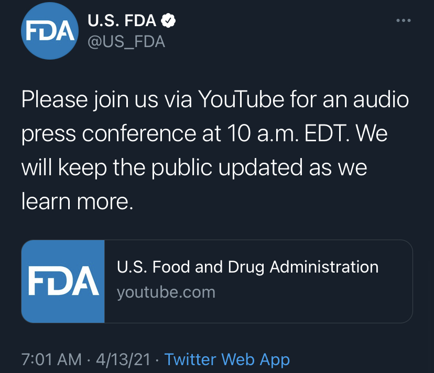The image size is (434, 373).
Task: Click the word "audio" in the tweet
Action: [x=380, y=99]
